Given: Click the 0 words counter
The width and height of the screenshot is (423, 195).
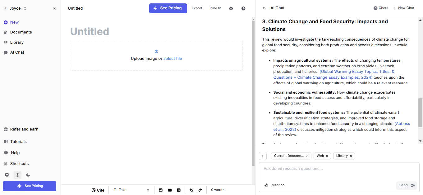Looking at the screenshot, I should coord(218,190).
